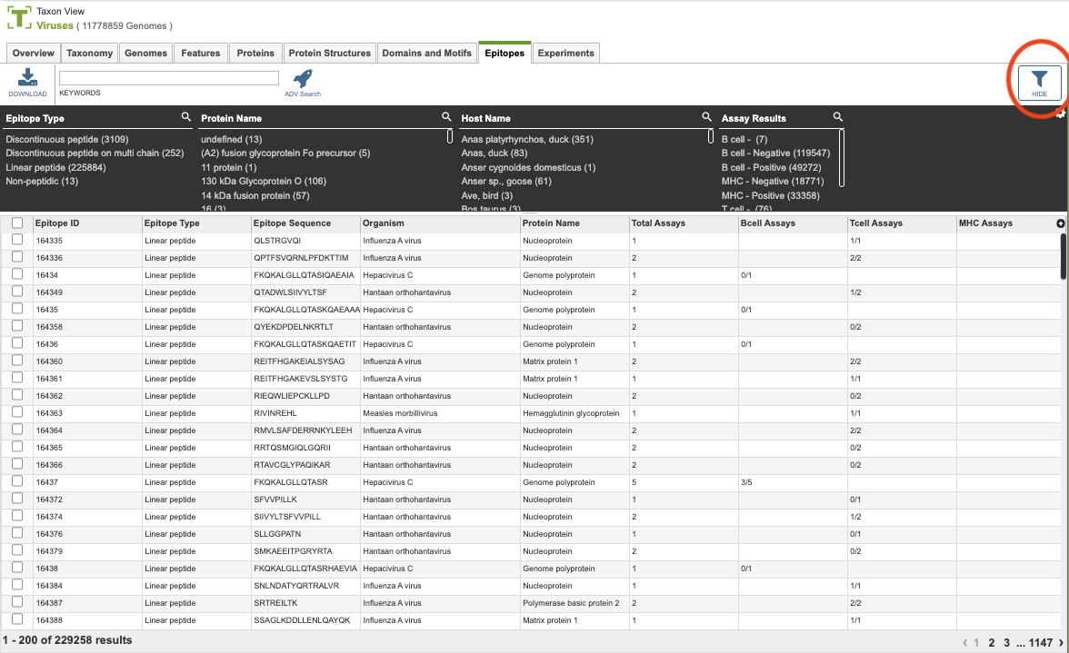Switch to the Genomes tab
The width and height of the screenshot is (1069, 653).
click(x=145, y=53)
